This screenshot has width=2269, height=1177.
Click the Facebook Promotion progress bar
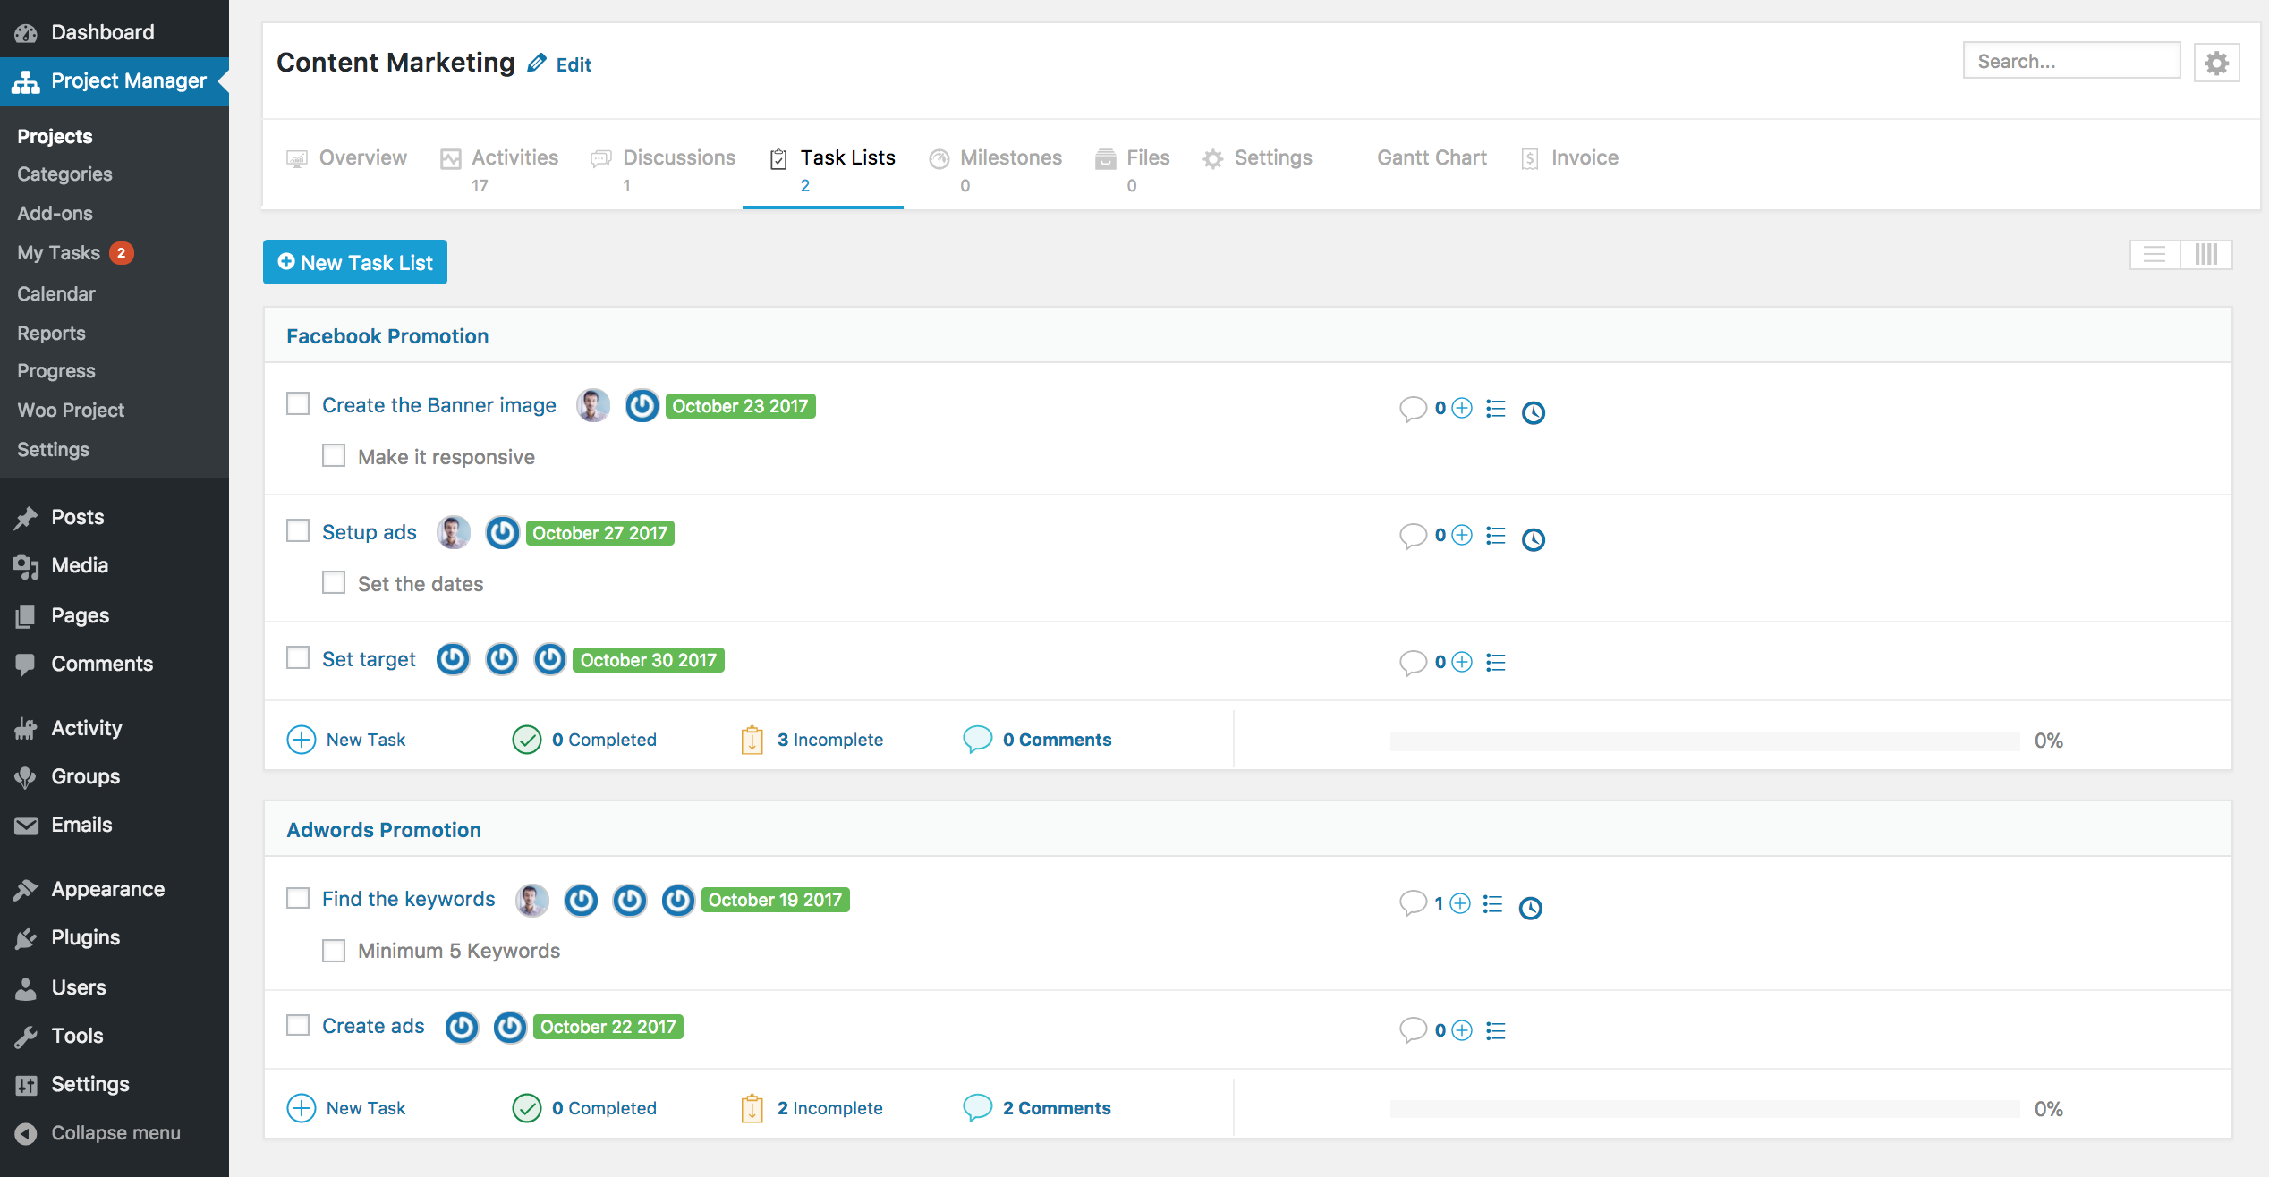pos(1704,741)
